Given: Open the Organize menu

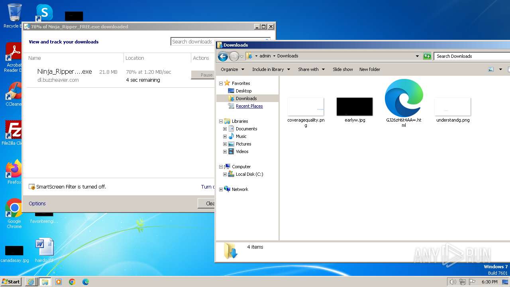Looking at the screenshot, I should point(232,69).
